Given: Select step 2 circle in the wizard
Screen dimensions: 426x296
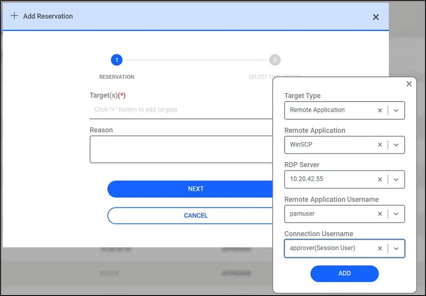Looking at the screenshot, I should click(x=274, y=60).
